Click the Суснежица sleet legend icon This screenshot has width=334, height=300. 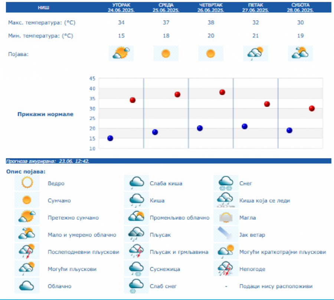[x=136, y=269]
